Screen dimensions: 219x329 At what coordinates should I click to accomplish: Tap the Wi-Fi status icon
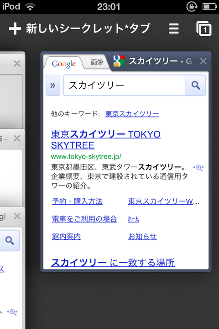tap(30, 6)
